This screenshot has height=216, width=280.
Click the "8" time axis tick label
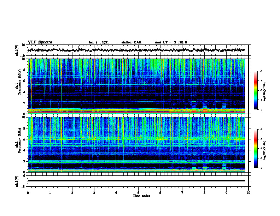[204, 193]
